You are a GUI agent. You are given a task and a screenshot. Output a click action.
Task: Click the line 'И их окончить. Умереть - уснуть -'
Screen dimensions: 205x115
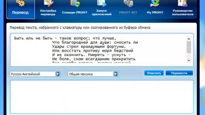pos(91,55)
